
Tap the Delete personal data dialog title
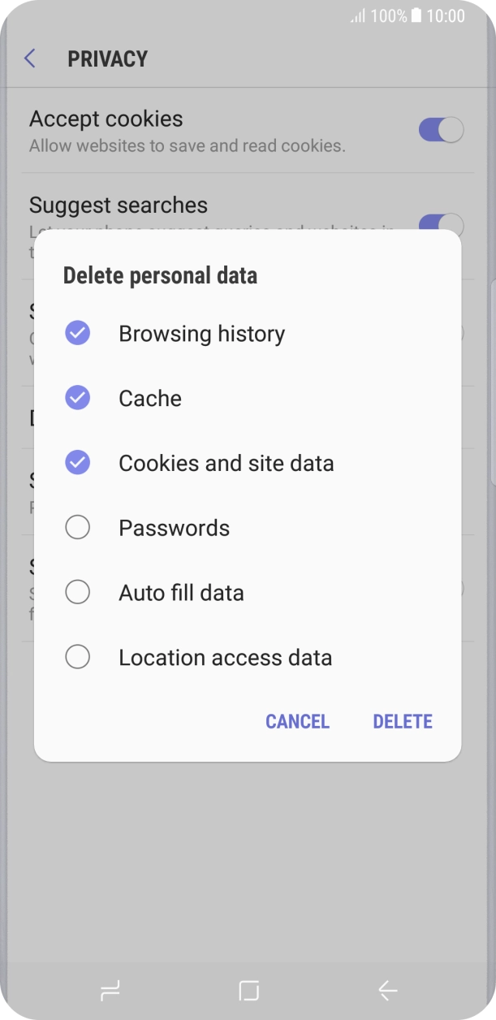(160, 275)
